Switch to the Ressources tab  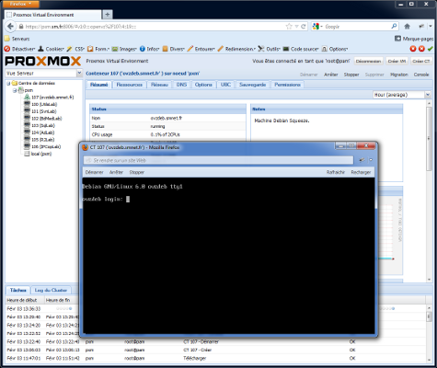point(130,85)
